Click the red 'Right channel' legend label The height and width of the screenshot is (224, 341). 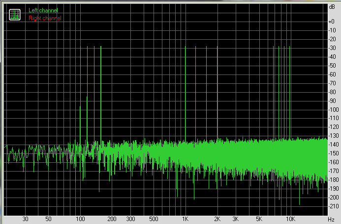45,18
